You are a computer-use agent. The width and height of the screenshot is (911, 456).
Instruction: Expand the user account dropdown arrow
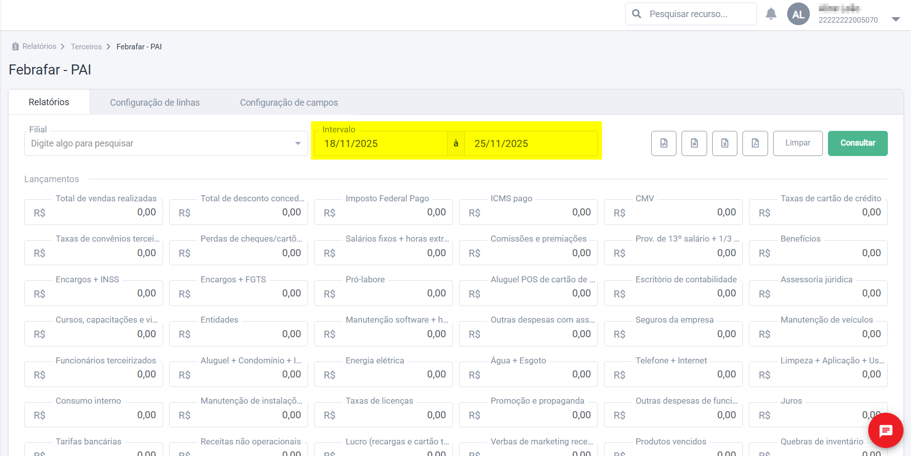(895, 19)
